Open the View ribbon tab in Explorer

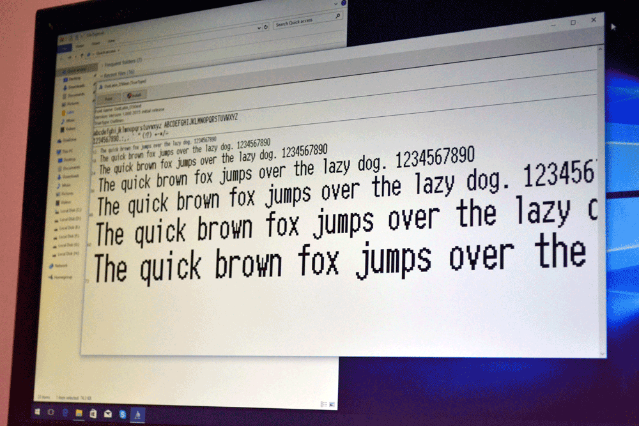(x=111, y=41)
